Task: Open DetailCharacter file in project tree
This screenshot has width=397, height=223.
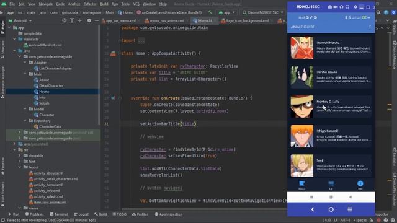Action: click(51, 85)
